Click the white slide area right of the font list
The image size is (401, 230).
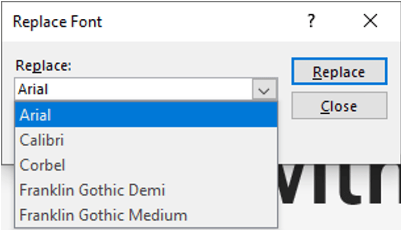pos(340,218)
